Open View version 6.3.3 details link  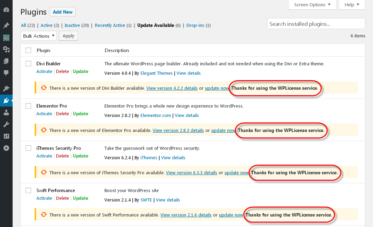192,173
